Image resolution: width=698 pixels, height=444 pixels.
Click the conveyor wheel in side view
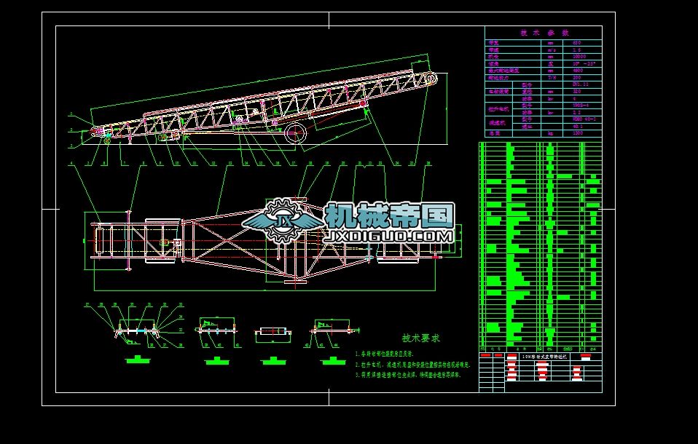pyautogui.click(x=296, y=133)
